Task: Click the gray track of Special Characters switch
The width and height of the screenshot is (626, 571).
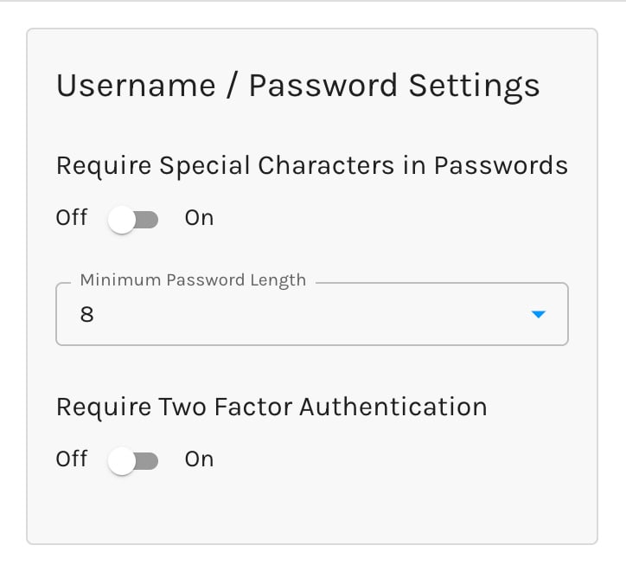Action: [149, 220]
